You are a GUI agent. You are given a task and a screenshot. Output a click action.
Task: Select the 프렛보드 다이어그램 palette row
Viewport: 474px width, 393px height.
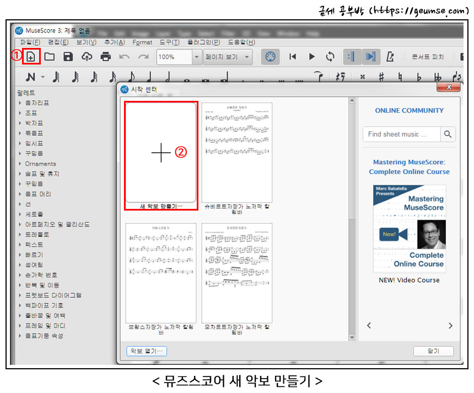point(53,295)
